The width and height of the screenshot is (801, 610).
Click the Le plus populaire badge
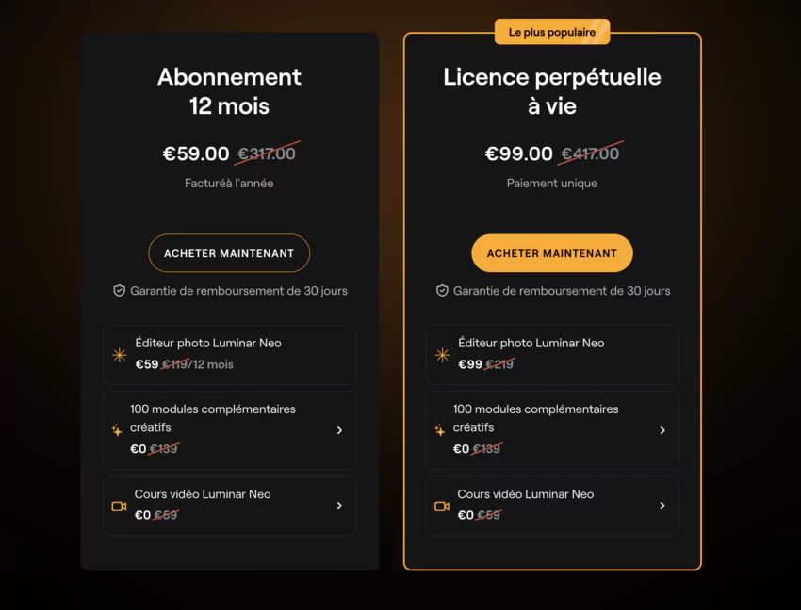552,31
